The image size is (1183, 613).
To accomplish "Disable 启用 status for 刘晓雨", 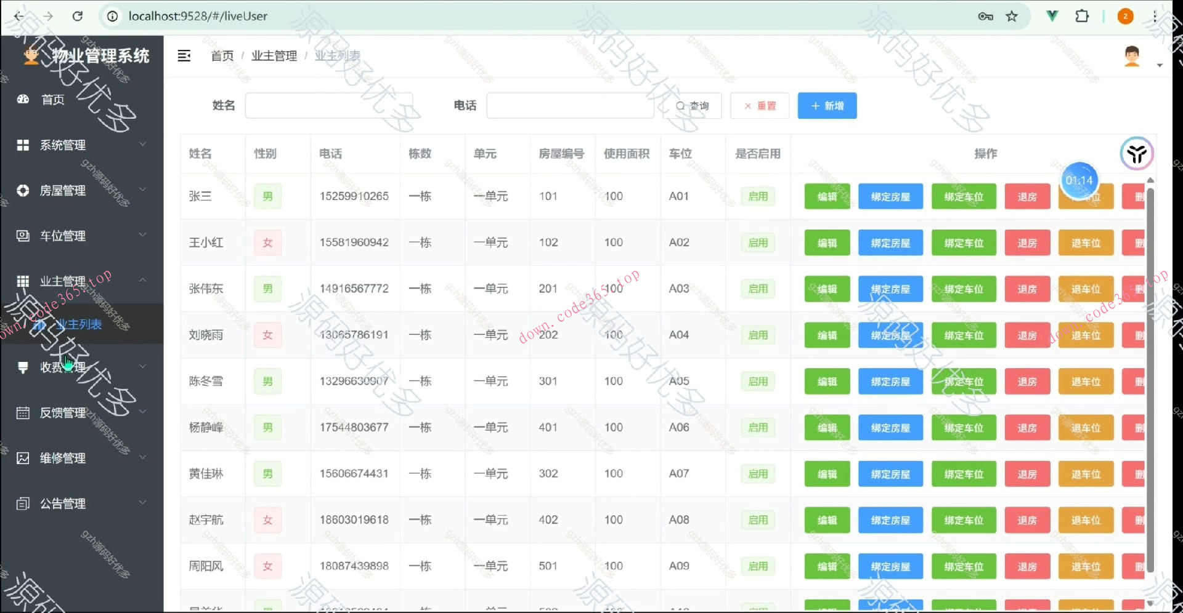I will pos(757,335).
